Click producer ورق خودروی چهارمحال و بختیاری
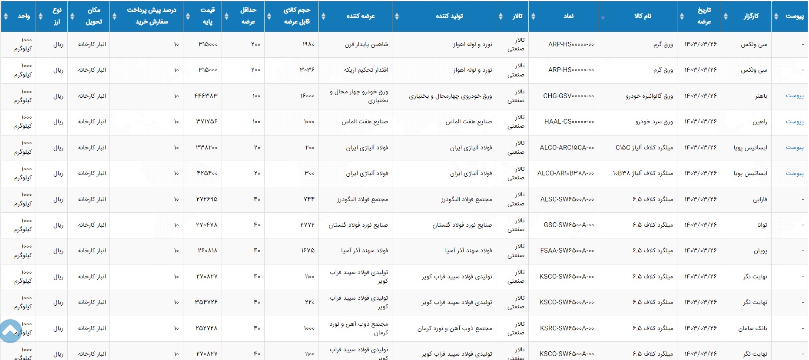This screenshot has height=360, width=809. point(451,96)
